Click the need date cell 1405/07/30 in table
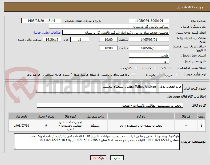Viewport: 210px width, 165px height. click(21, 126)
